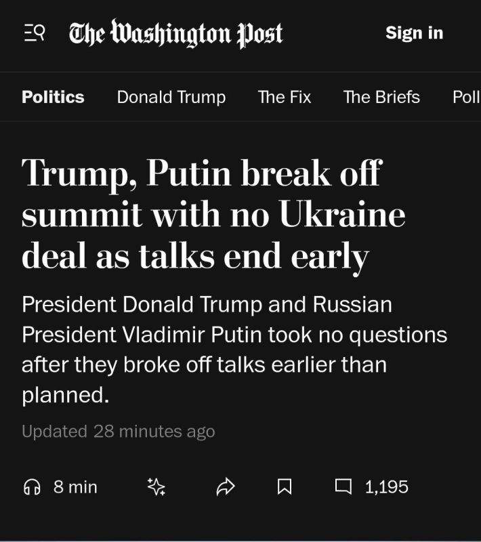Open the AI summary sparkle icon
This screenshot has height=542, width=481.
pyautogui.click(x=156, y=486)
